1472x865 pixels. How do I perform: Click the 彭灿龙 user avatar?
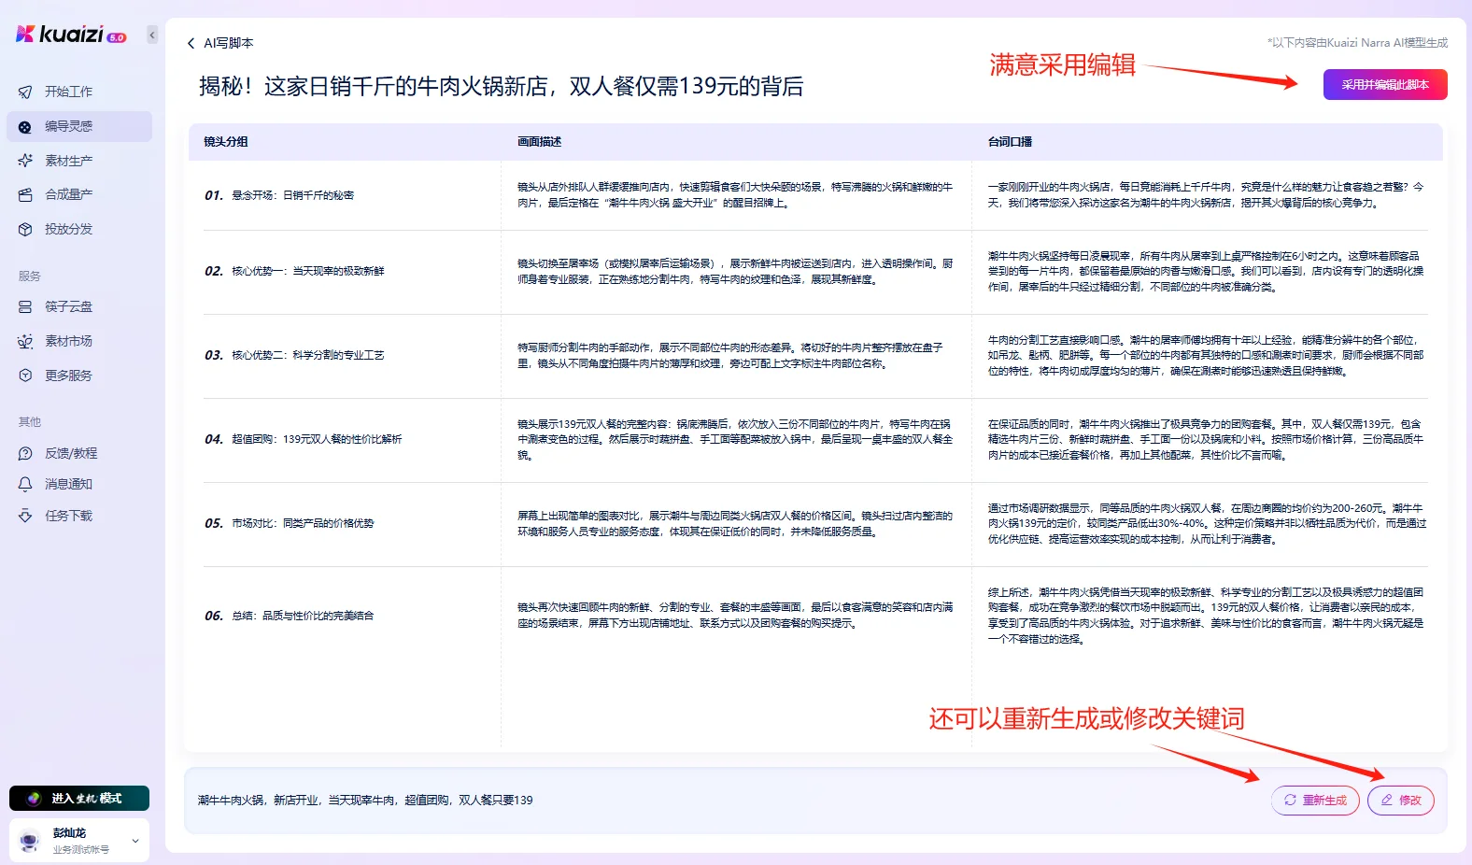coord(30,841)
